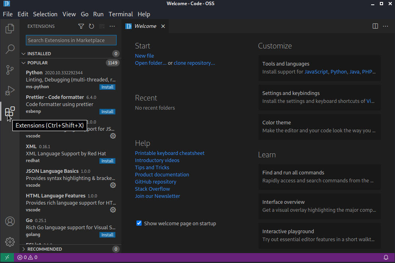Screen dimensions: 395x263
Task: Open the Accounts menu icon
Action: coord(10,221)
